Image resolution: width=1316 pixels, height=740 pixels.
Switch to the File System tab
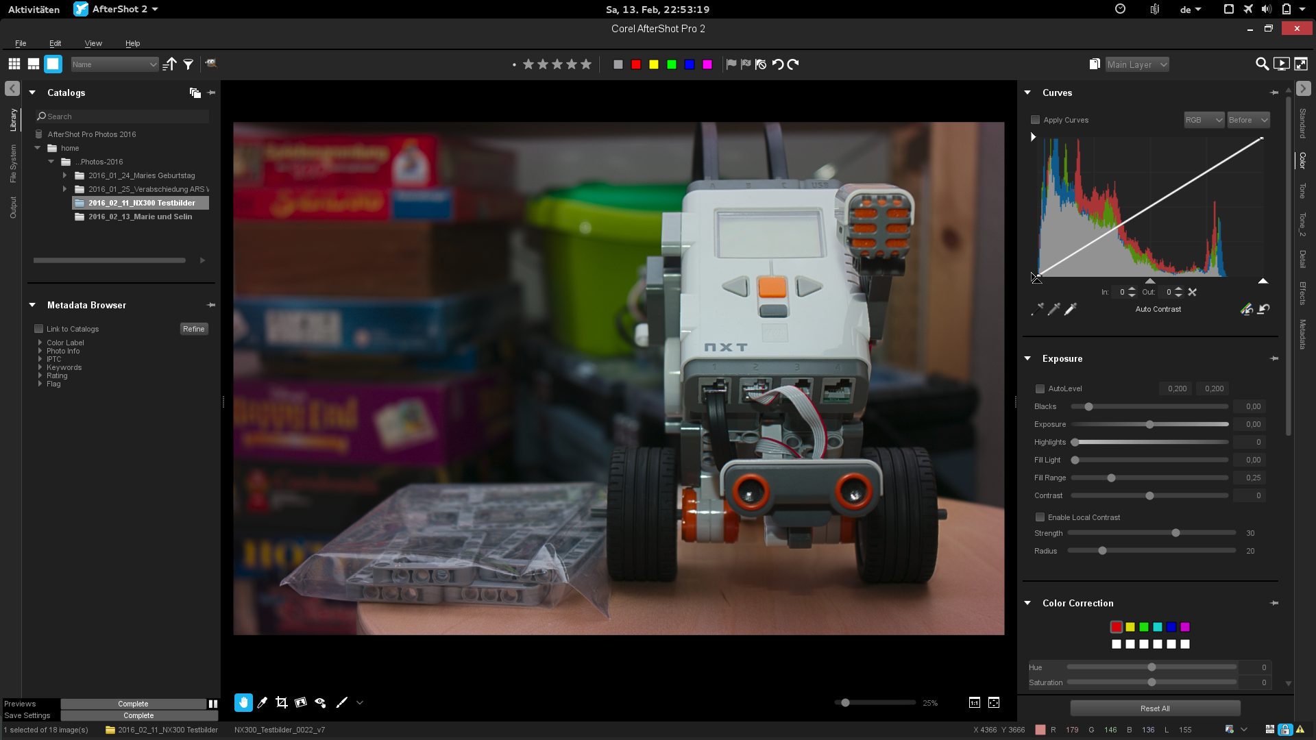click(13, 163)
